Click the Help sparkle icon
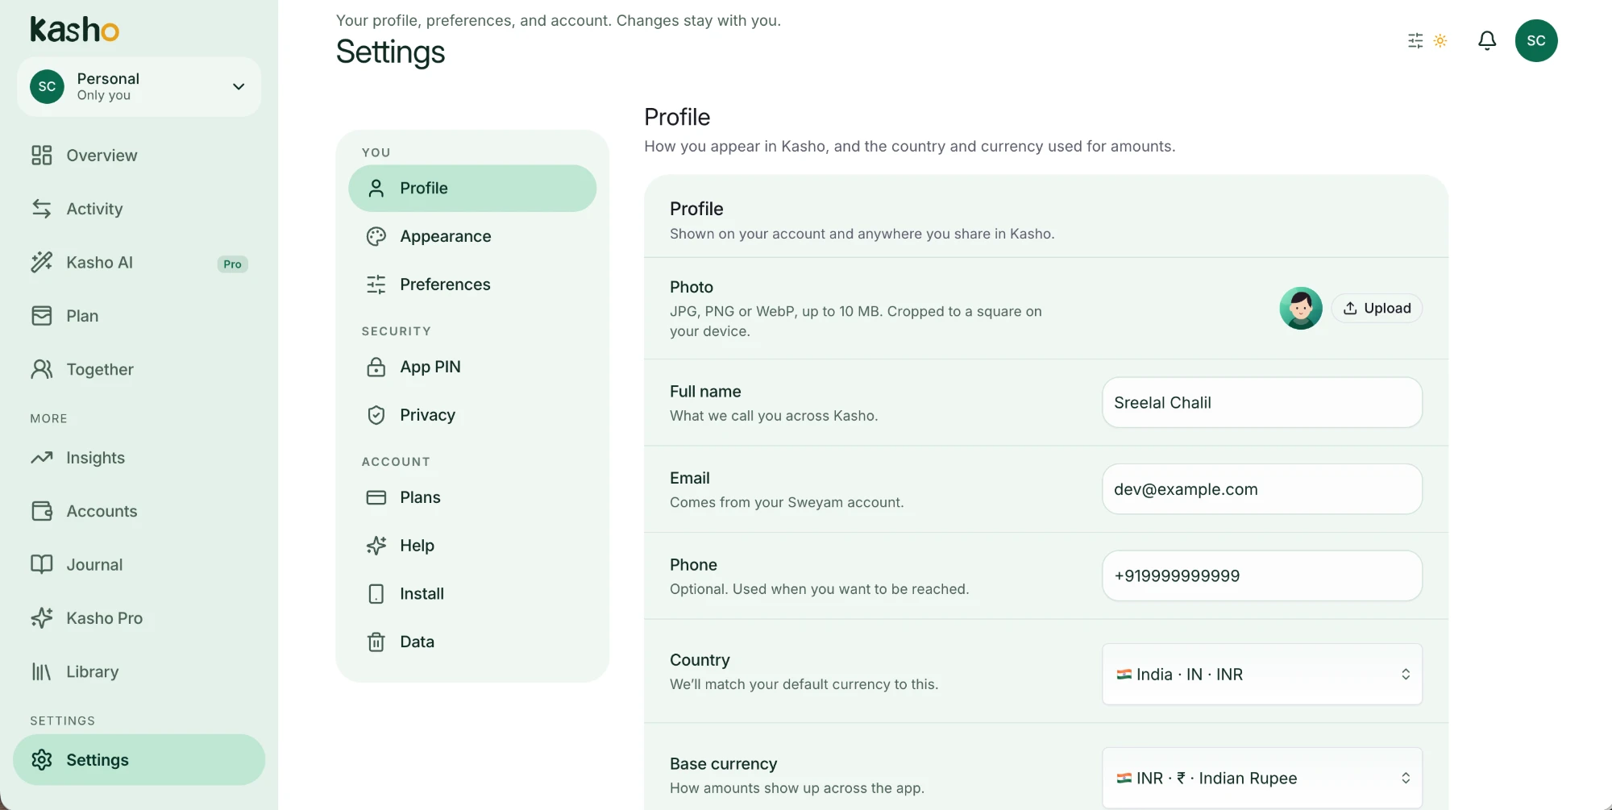Screen dimensions: 1612x810 pyautogui.click(x=376, y=546)
